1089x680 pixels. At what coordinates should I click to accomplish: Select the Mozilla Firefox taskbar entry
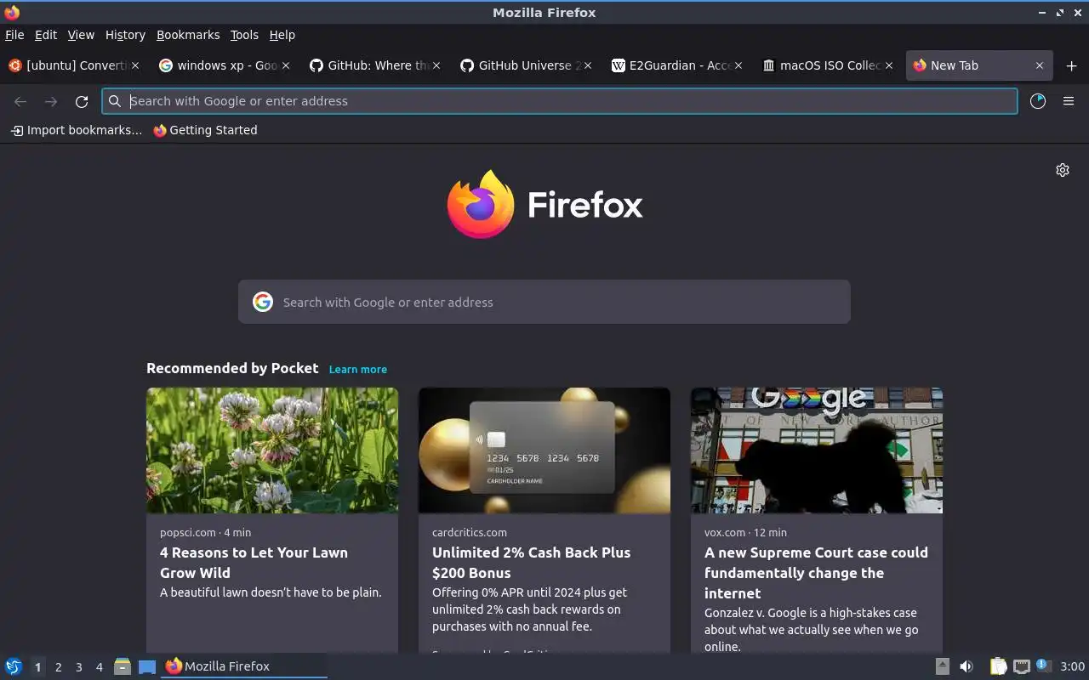point(244,666)
